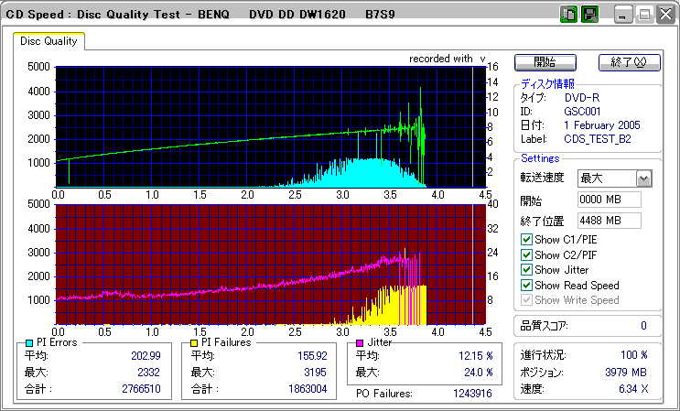
Task: Click Label value CDS_TEST_B2
Action: [597, 139]
